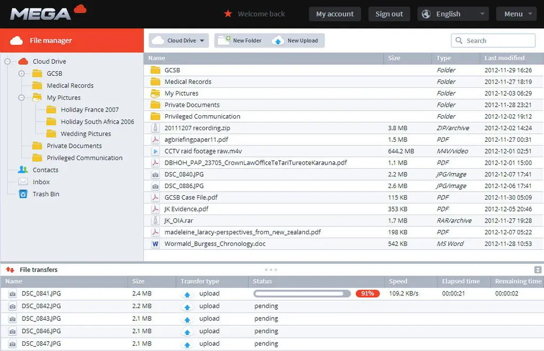The image size is (544, 351).
Task: Click inside the Search field
Action: coord(493,40)
